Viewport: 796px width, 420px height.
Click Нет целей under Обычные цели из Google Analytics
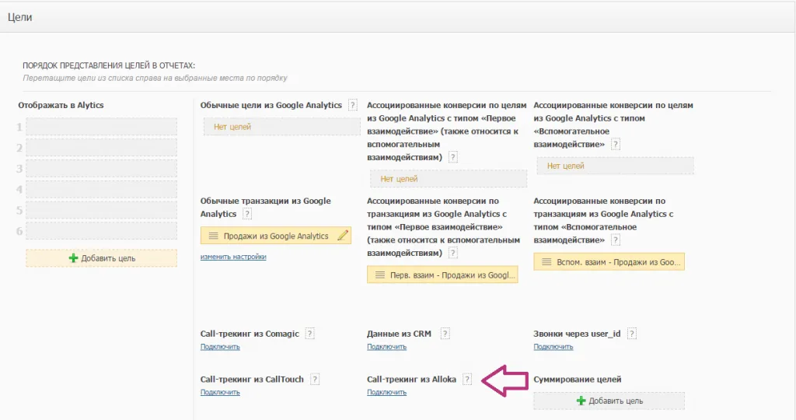(x=281, y=127)
